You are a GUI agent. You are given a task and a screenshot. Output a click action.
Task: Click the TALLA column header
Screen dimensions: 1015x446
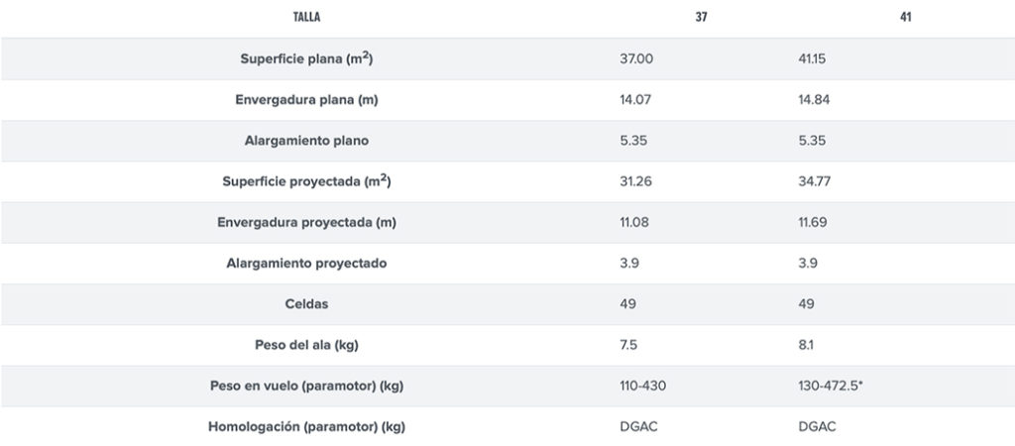[x=306, y=18]
